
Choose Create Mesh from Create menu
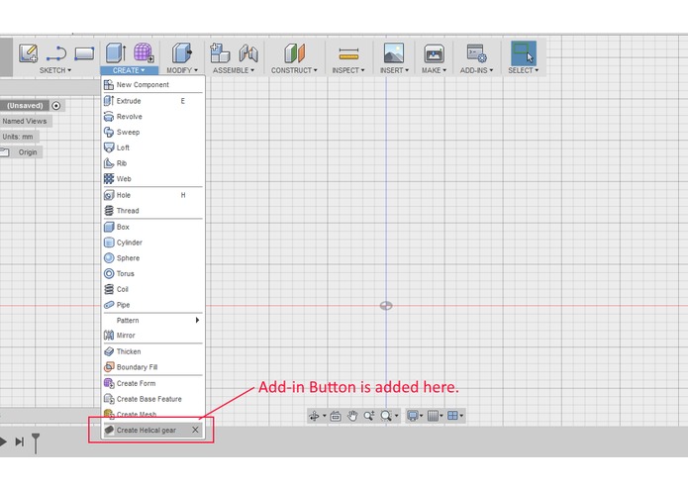[152, 414]
